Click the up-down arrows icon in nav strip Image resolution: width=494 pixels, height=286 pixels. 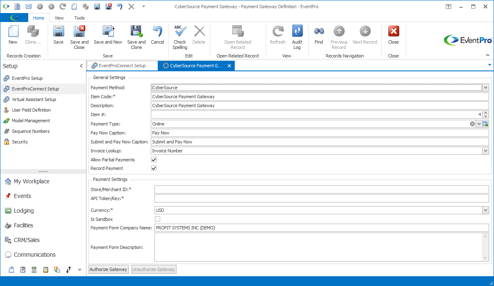68,269
